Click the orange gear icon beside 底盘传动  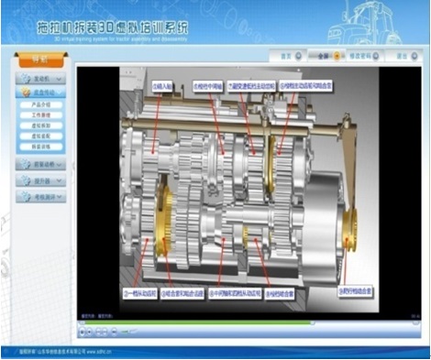pyautogui.click(x=26, y=92)
